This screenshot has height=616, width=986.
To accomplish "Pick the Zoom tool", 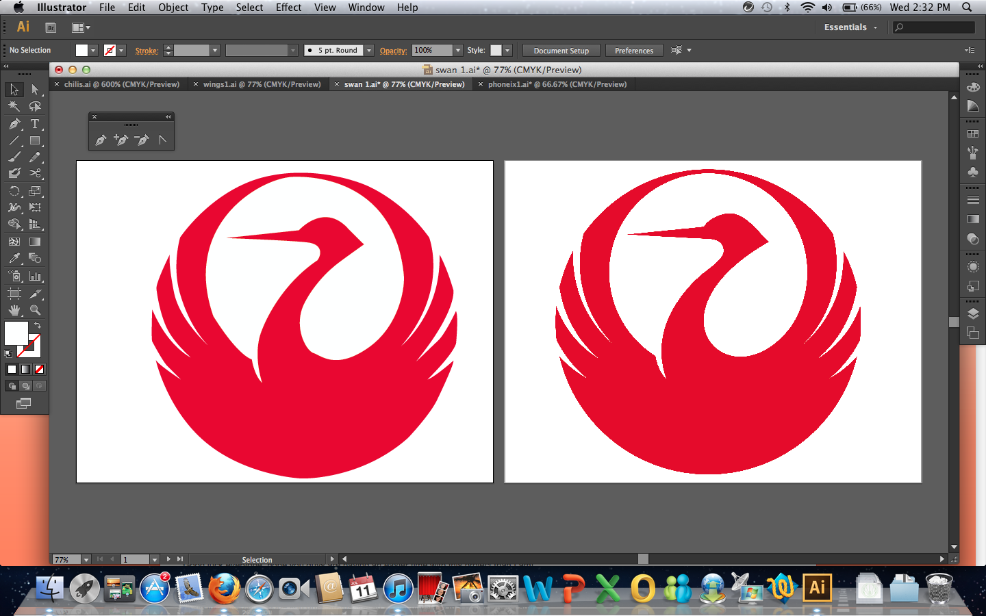I will pyautogui.click(x=36, y=310).
